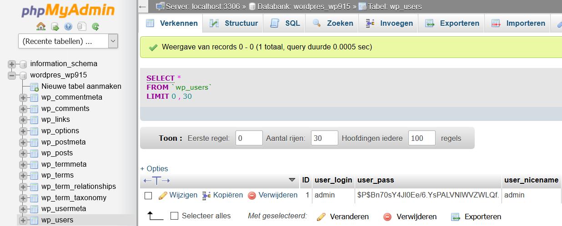Click the user_pass hash value cell
This screenshot has height=226, width=562.
click(428, 195)
